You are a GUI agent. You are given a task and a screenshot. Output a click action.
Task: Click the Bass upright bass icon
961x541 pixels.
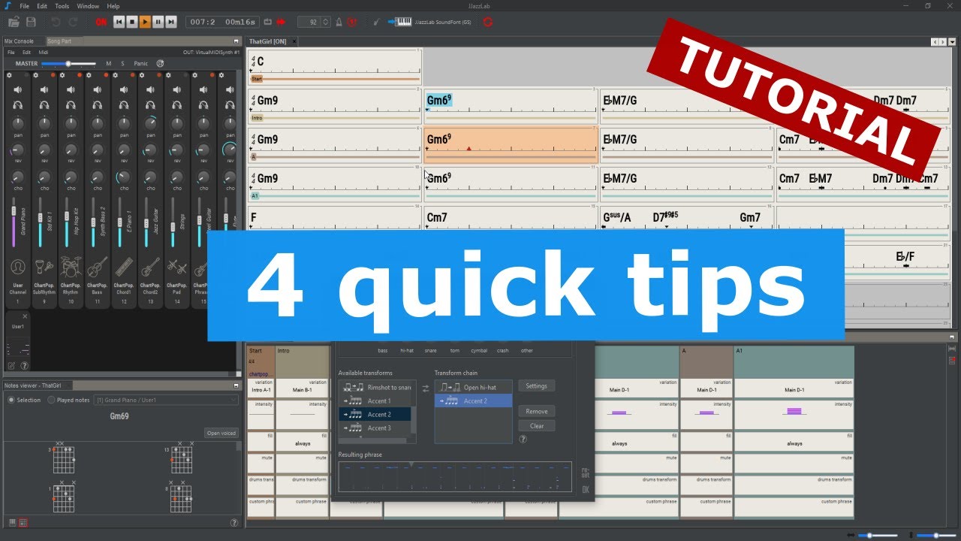(x=97, y=267)
